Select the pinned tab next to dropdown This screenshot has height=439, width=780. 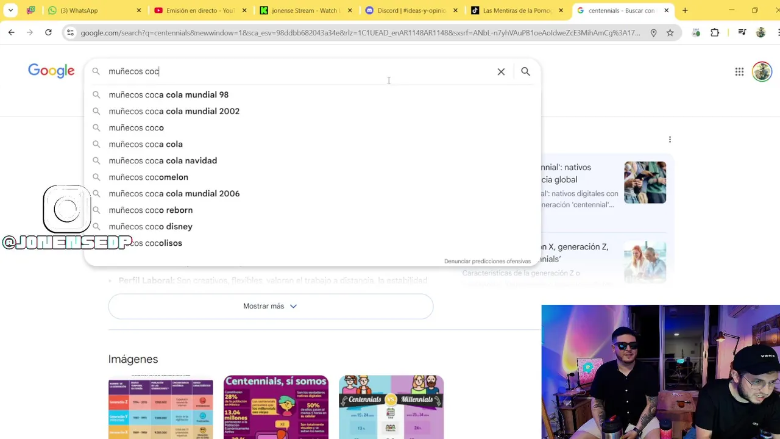click(31, 10)
